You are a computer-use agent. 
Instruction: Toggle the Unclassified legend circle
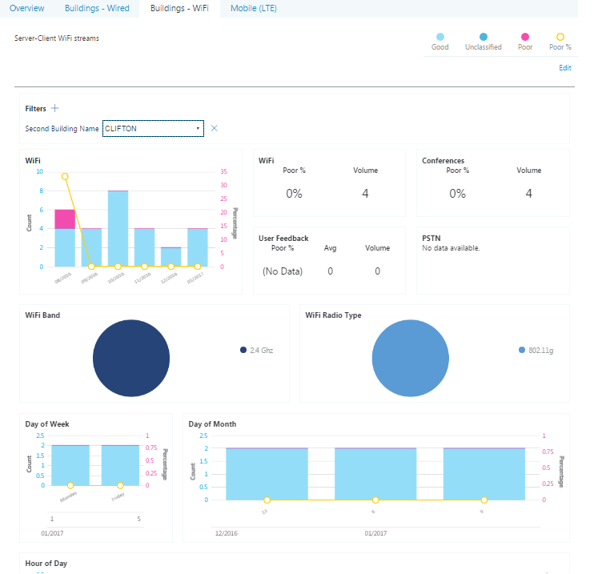[x=484, y=37]
